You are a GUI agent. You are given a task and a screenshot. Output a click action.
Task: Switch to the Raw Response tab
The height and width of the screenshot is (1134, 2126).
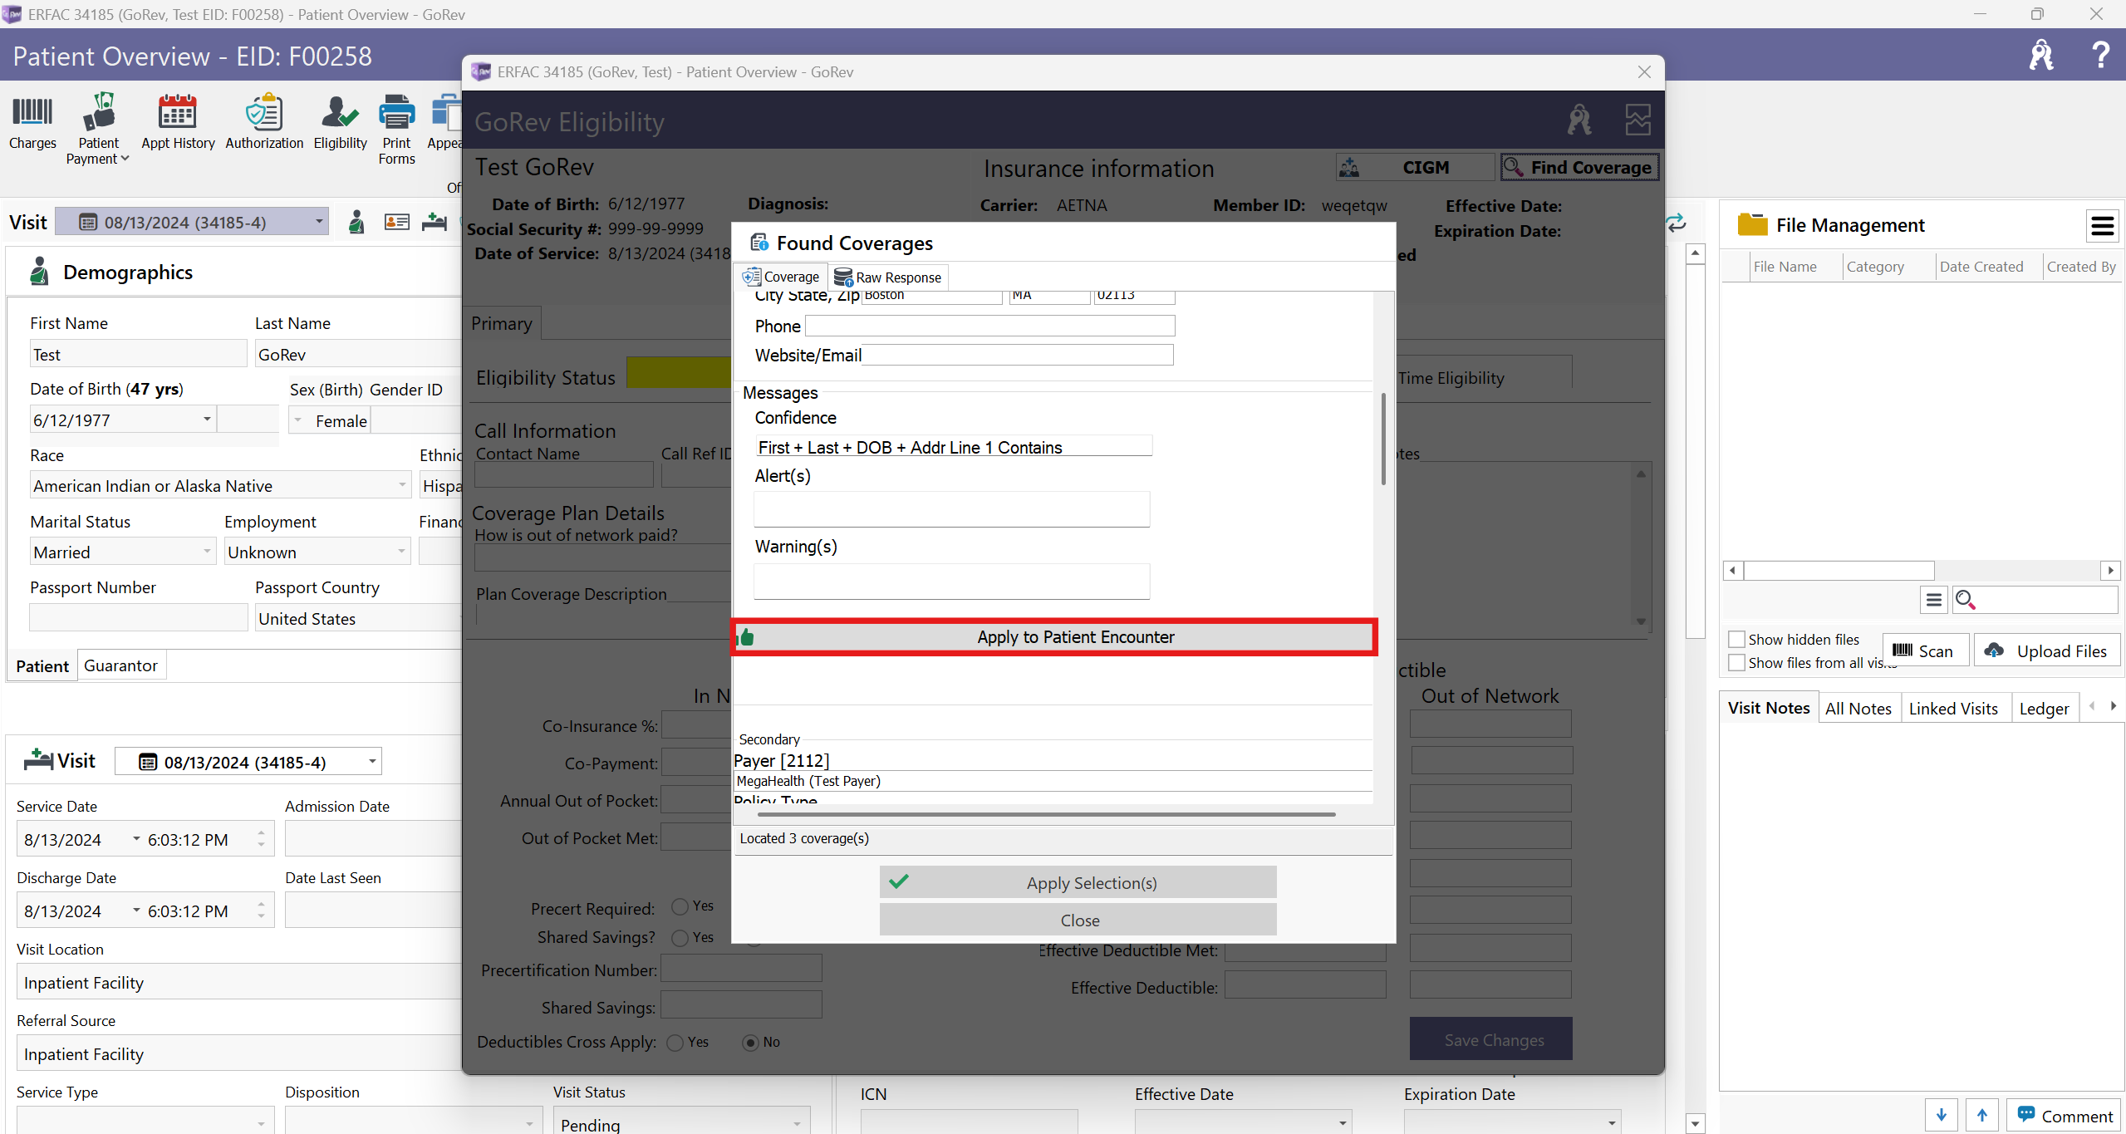[887, 277]
